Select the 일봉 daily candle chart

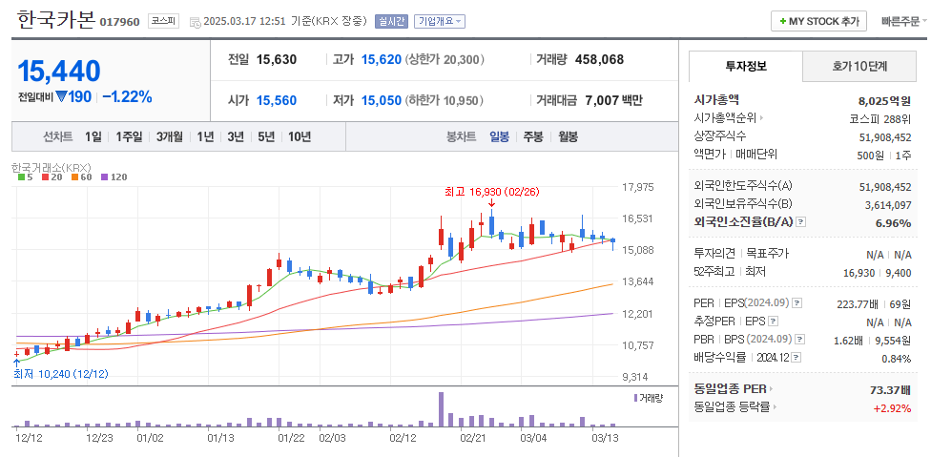tap(499, 137)
